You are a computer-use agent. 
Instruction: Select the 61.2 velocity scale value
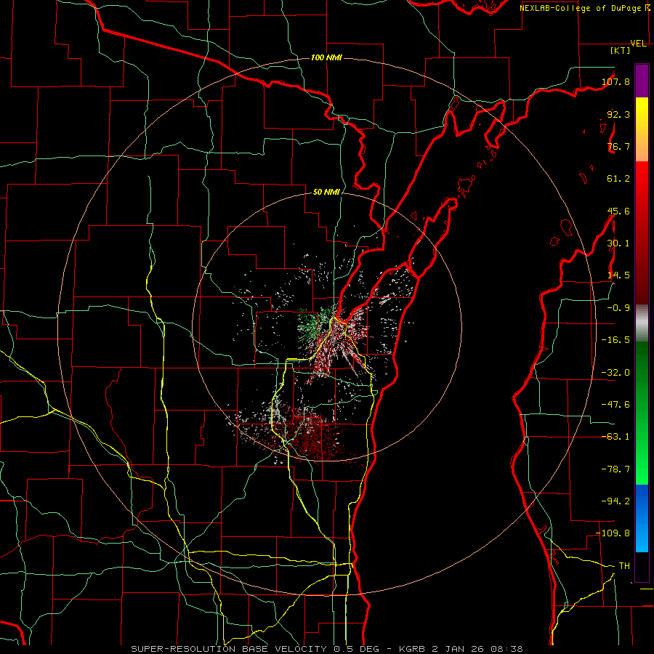click(618, 179)
